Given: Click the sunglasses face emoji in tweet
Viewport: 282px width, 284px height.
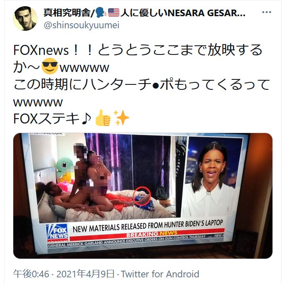Looking at the screenshot, I should click(49, 66).
